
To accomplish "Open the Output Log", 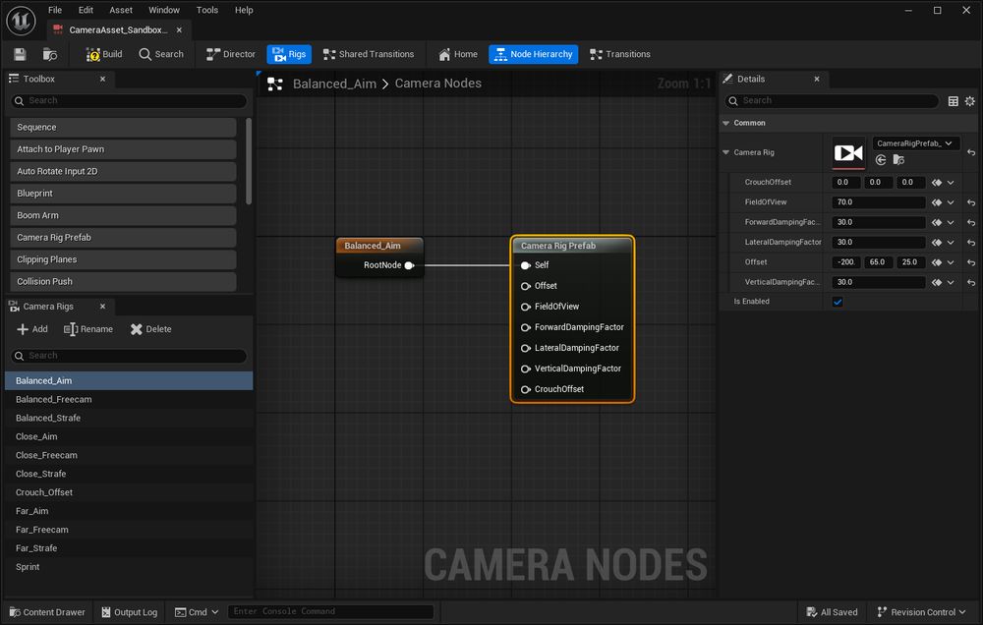I will coord(130,612).
